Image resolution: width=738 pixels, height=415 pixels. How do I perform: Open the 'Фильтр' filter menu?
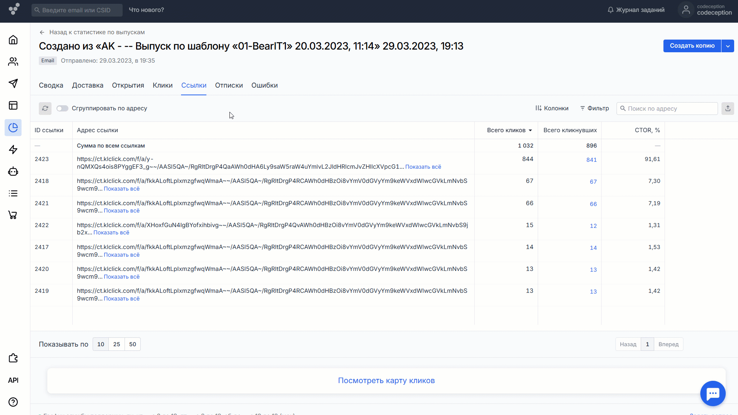[x=594, y=108]
